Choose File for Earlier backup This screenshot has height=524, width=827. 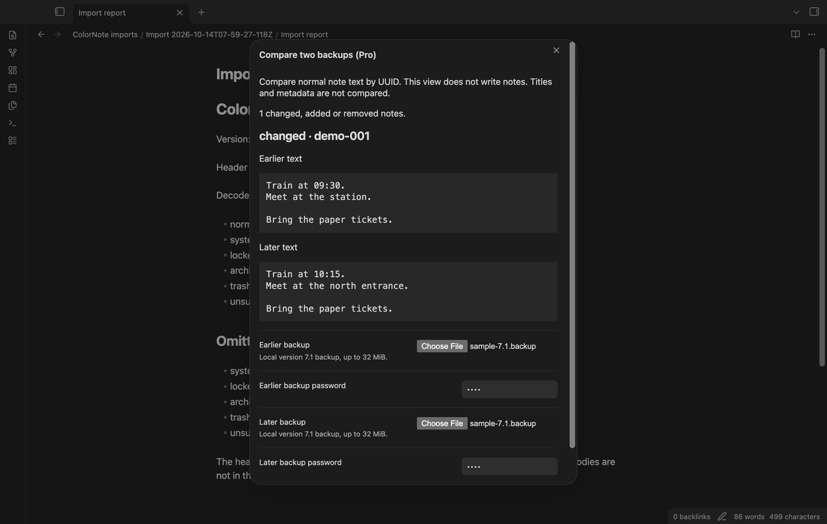coord(442,346)
